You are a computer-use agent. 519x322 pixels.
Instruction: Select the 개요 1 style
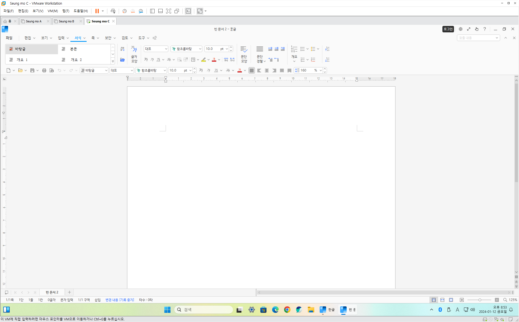click(22, 60)
